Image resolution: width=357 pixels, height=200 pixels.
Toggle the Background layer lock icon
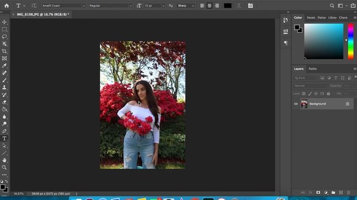(x=348, y=104)
